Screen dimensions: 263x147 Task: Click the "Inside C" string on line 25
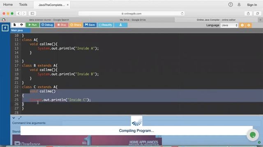pyautogui.click(x=77, y=100)
